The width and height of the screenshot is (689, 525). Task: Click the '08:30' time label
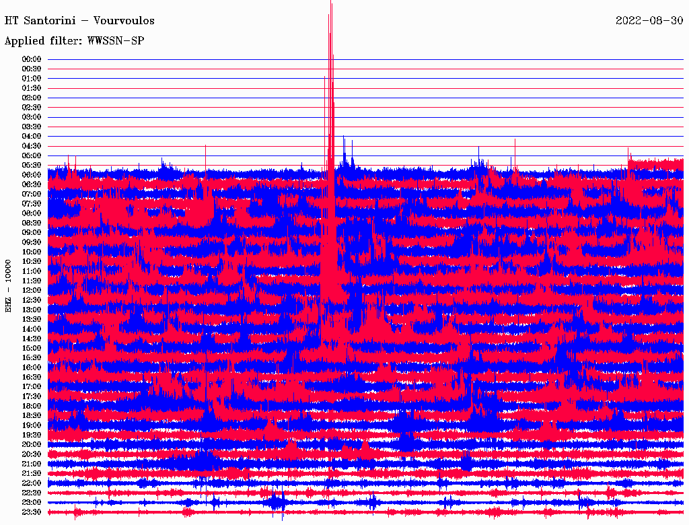(31, 223)
